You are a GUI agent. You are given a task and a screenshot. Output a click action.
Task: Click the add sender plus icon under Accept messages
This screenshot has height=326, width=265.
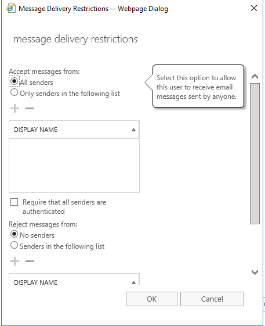(14, 108)
